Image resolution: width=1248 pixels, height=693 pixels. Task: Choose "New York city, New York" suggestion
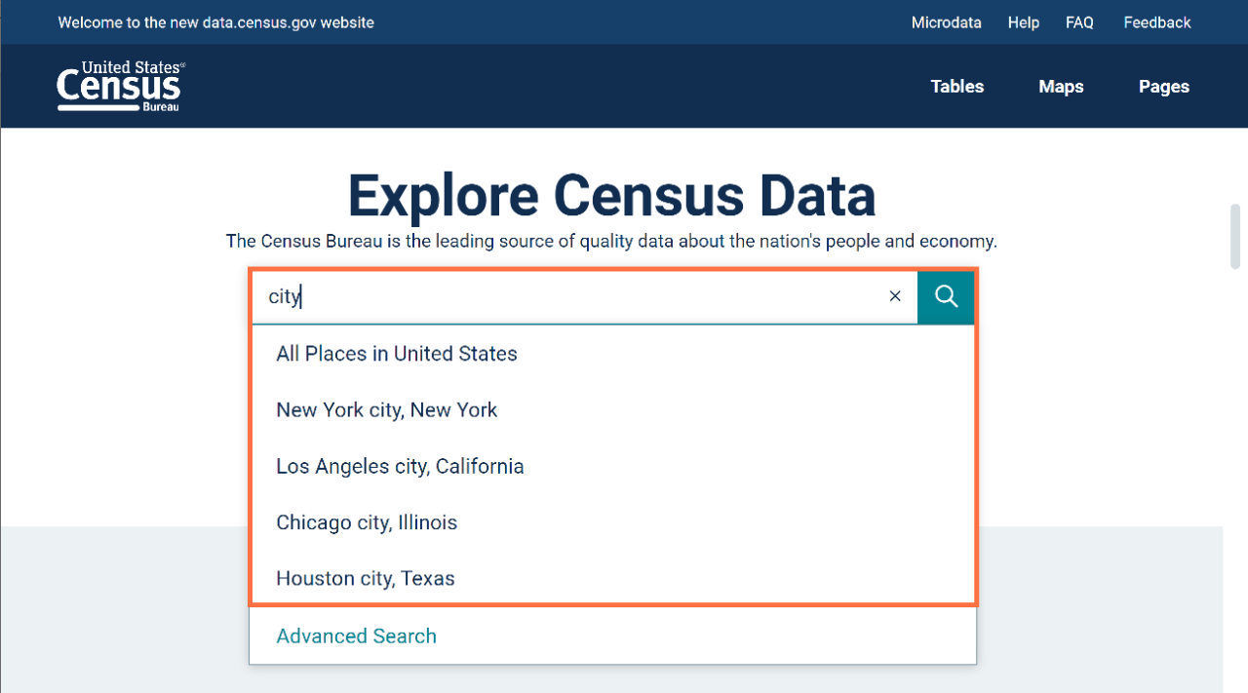[614, 410]
